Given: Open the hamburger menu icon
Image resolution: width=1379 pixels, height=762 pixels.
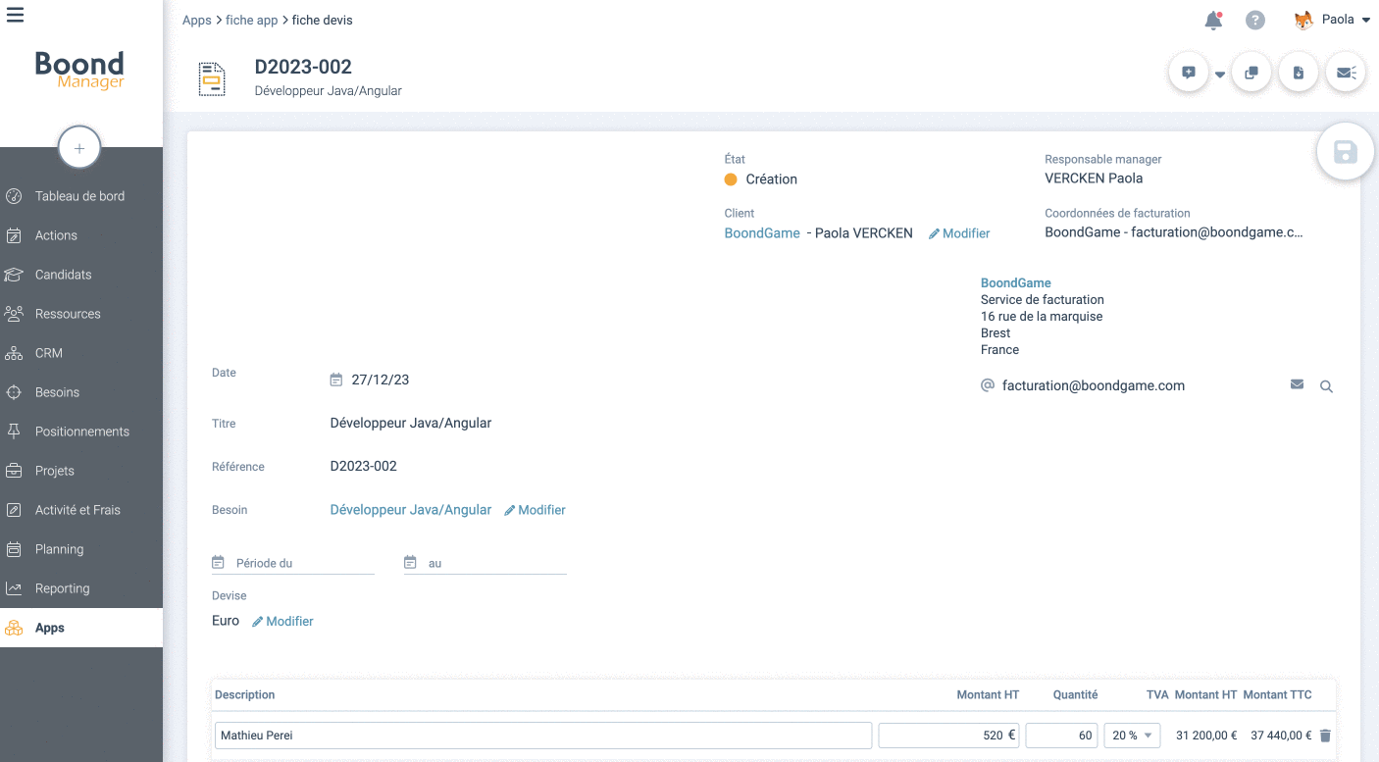Looking at the screenshot, I should point(16,15).
